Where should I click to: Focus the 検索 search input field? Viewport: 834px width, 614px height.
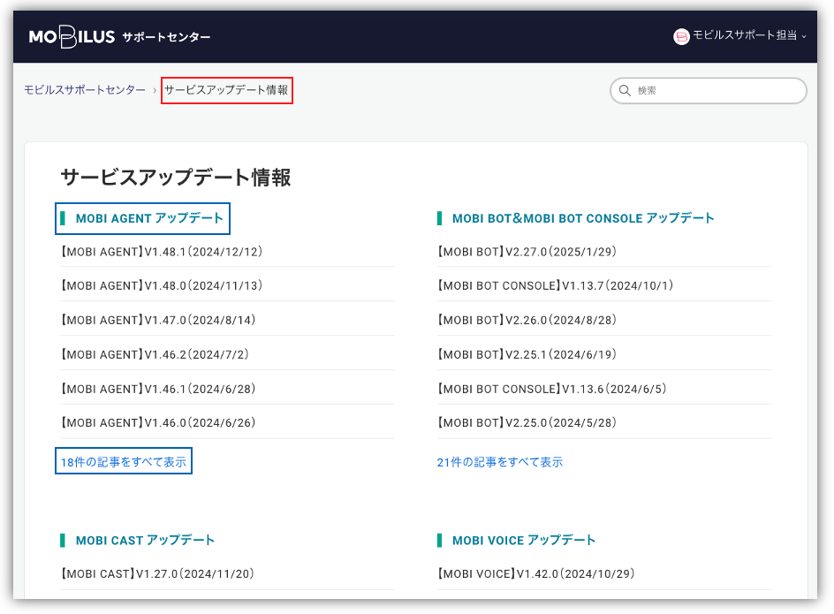tap(709, 90)
